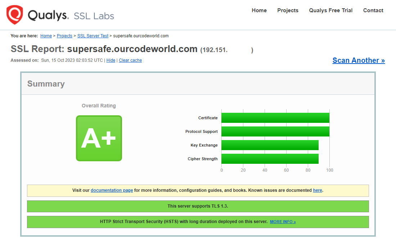396x241 pixels.
Task: Open the Qualys Free Trial page
Action: (x=330, y=10)
